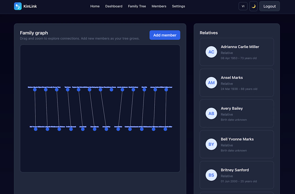Open Britney Sanford name in Relatives list
The width and height of the screenshot is (295, 194).
(235, 170)
